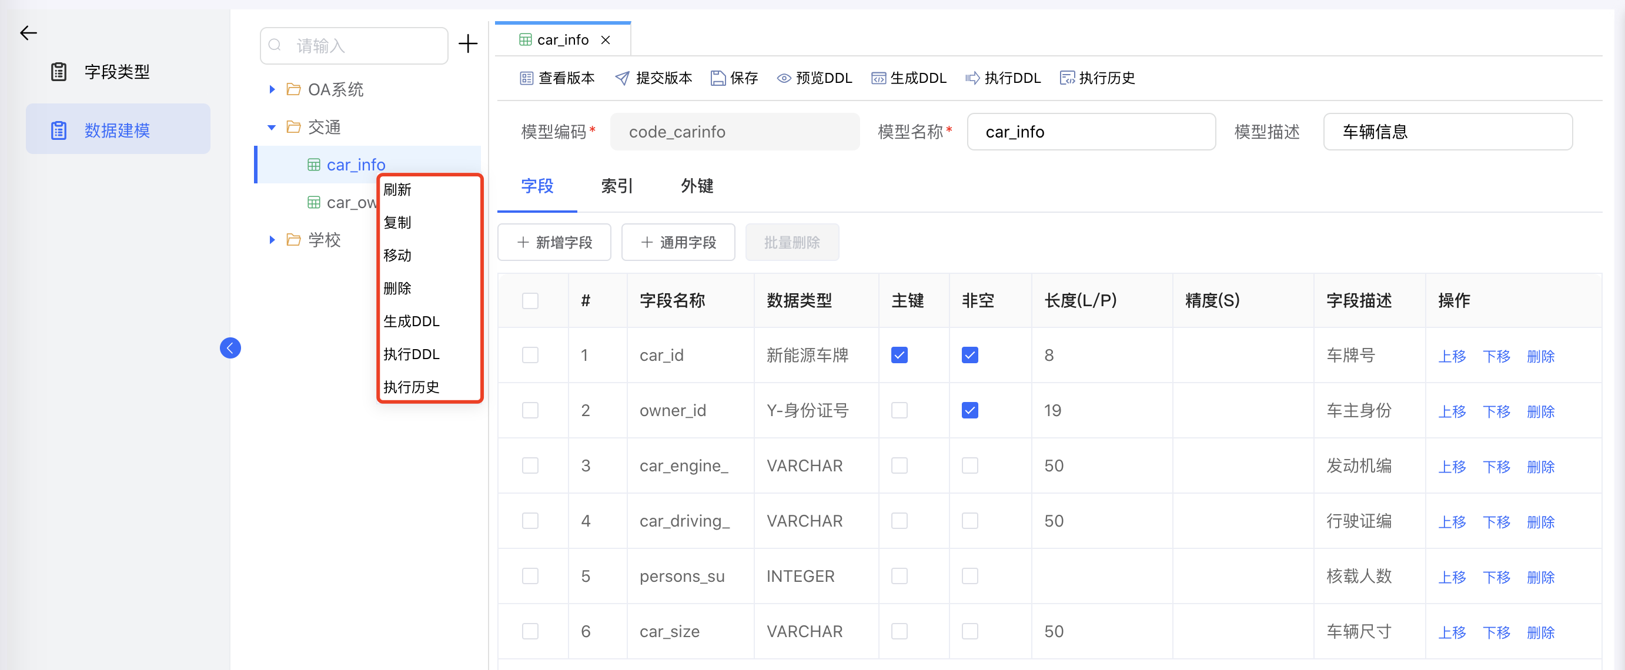Select the checkbox on car_engine_ row
This screenshot has height=670, width=1625.
(530, 465)
